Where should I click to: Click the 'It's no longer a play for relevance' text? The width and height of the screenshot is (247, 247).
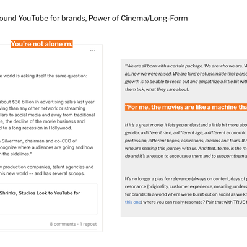point(186,179)
